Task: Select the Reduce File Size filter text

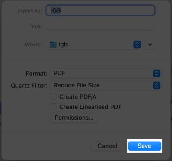Action: (77, 85)
